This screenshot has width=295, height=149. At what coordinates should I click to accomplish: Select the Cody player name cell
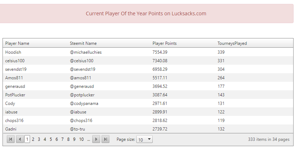point(10,103)
